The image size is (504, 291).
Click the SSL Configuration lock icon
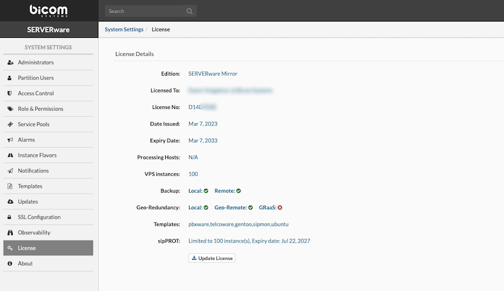[10, 217]
